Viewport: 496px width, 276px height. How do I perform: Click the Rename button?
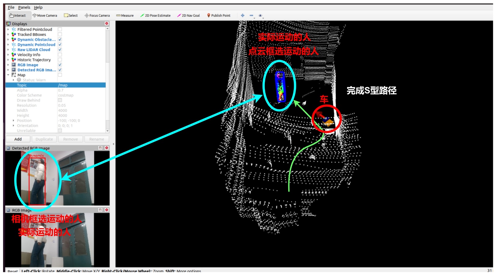[x=97, y=139]
